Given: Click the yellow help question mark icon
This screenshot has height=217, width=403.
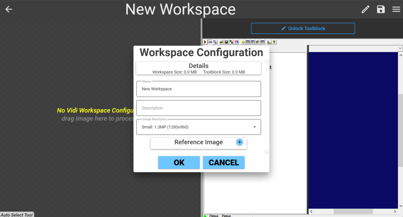Looking at the screenshot, I should coord(274,42).
